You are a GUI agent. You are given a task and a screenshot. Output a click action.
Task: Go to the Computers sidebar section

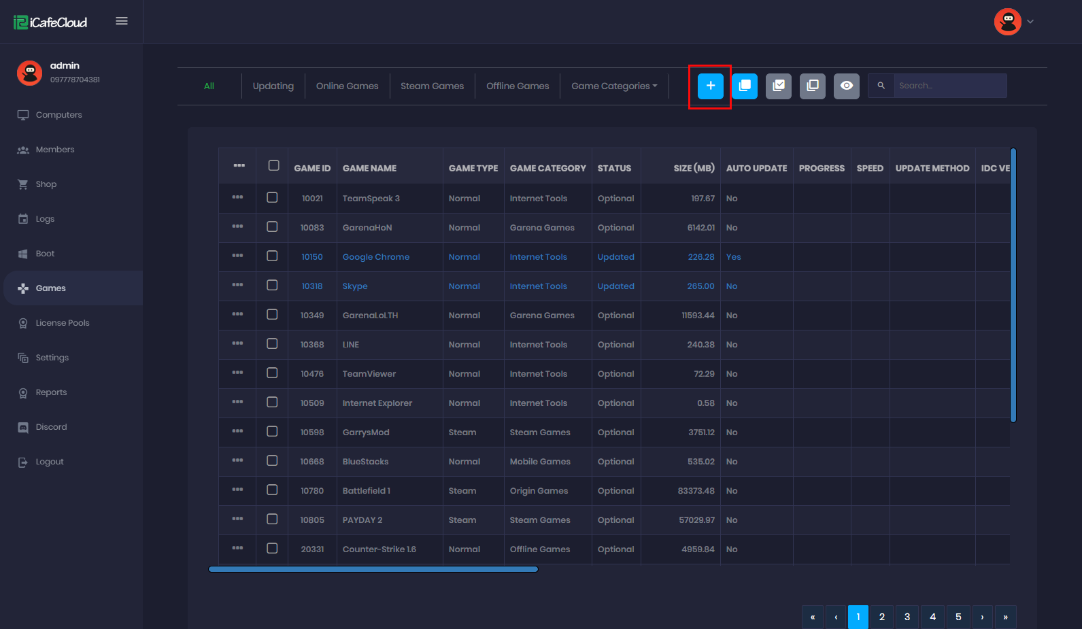click(x=58, y=115)
